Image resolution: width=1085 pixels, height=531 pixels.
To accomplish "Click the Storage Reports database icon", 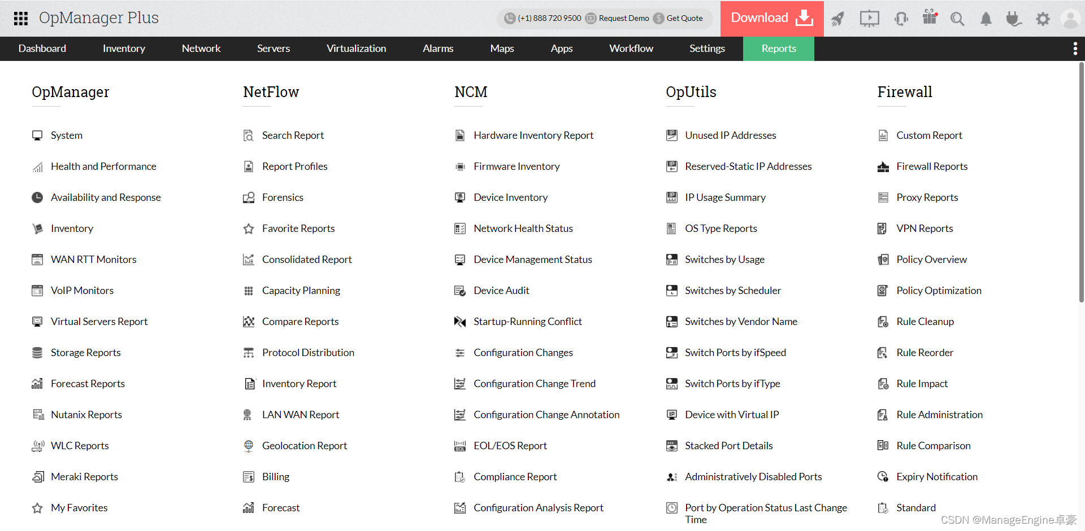I will tap(37, 353).
